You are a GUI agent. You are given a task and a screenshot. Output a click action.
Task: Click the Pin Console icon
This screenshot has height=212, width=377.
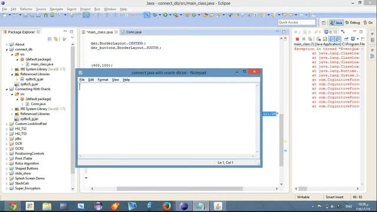pos(346,39)
